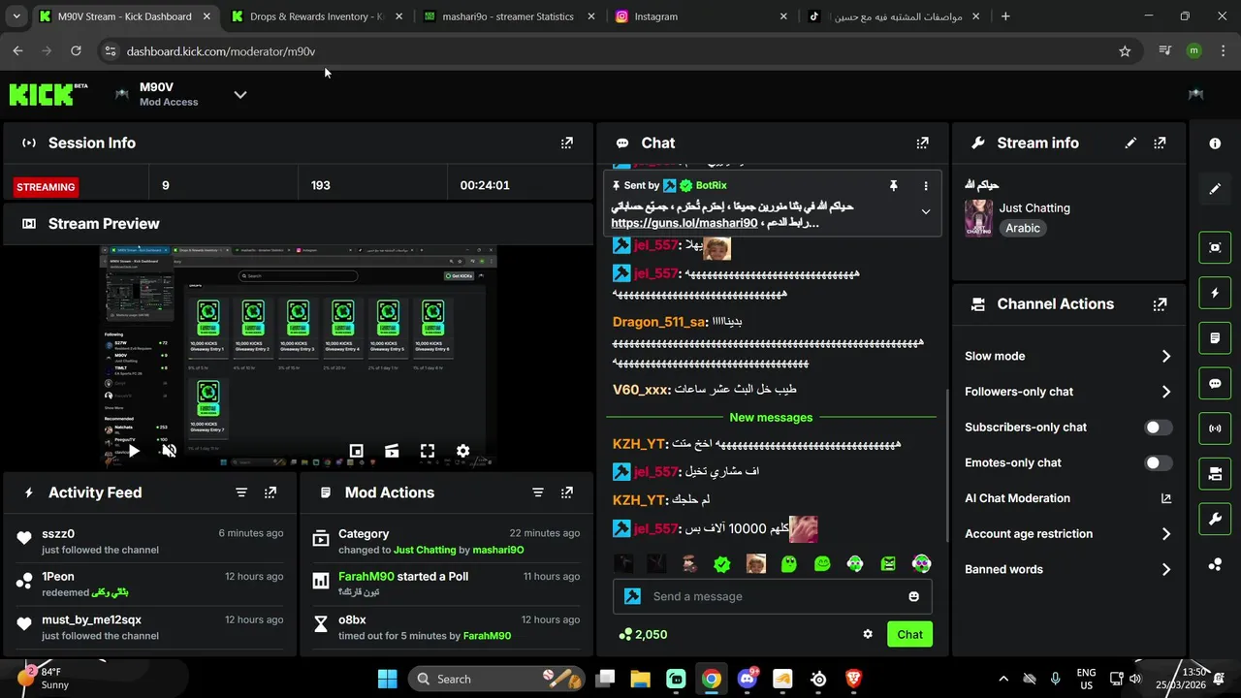This screenshot has height=698, width=1241.
Task: Pop out the Stream info panel
Action: point(1160,143)
